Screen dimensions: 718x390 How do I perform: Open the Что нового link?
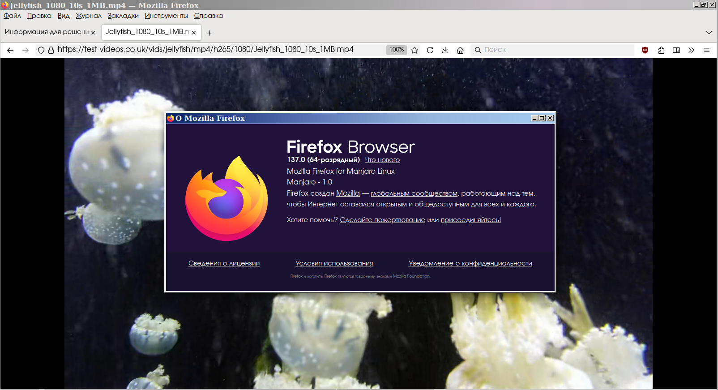(382, 160)
